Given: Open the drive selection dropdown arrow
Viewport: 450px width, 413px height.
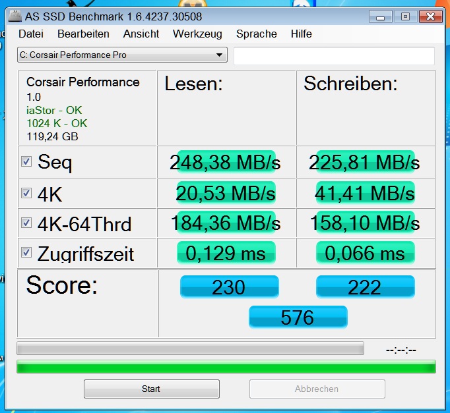Looking at the screenshot, I should [x=219, y=55].
